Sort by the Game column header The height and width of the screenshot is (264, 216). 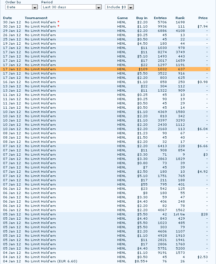point(122,18)
